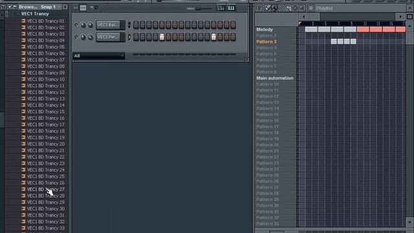Click the first icon in browser header
Screen dimensions: 414x233
click(3, 7)
